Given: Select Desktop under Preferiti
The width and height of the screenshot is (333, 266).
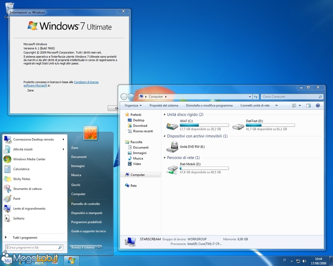Looking at the screenshot, I should (x=136, y=120).
